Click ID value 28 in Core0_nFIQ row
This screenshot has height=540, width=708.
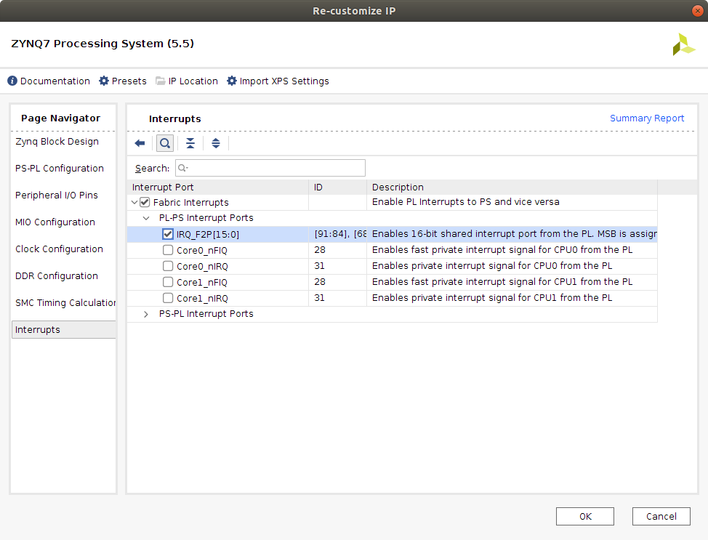pos(320,250)
